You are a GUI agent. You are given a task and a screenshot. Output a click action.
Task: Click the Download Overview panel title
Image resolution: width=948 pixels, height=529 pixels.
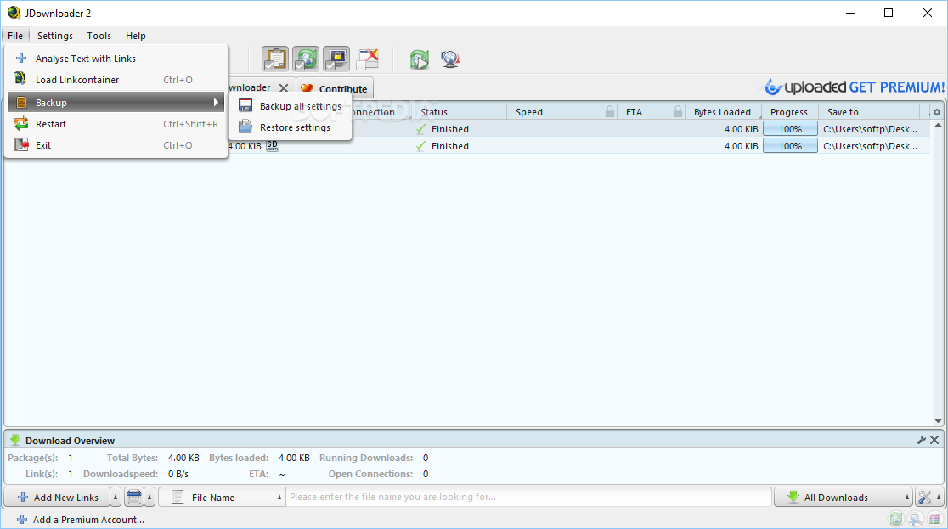(71, 441)
